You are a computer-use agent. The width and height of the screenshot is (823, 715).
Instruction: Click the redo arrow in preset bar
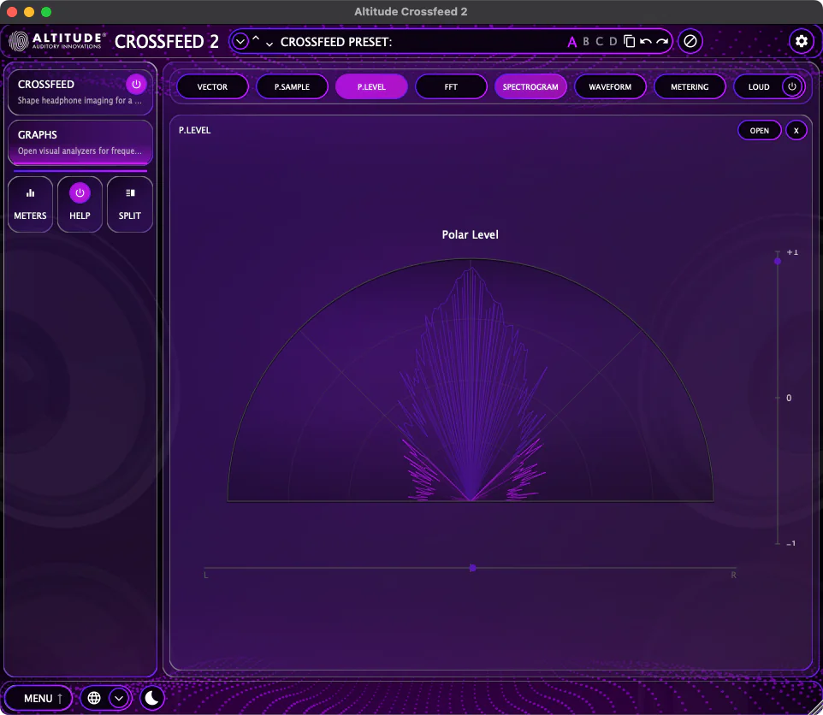[x=662, y=41]
